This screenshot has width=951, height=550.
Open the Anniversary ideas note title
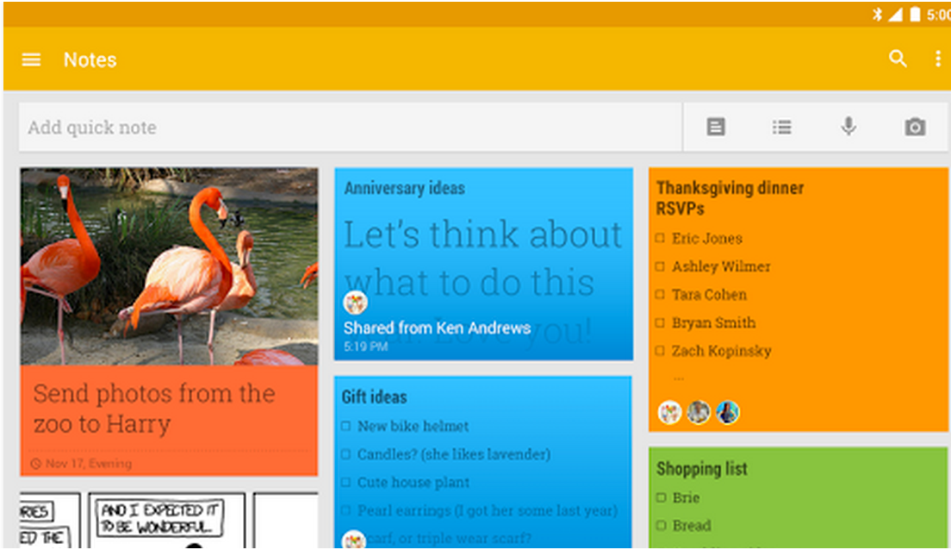[405, 188]
